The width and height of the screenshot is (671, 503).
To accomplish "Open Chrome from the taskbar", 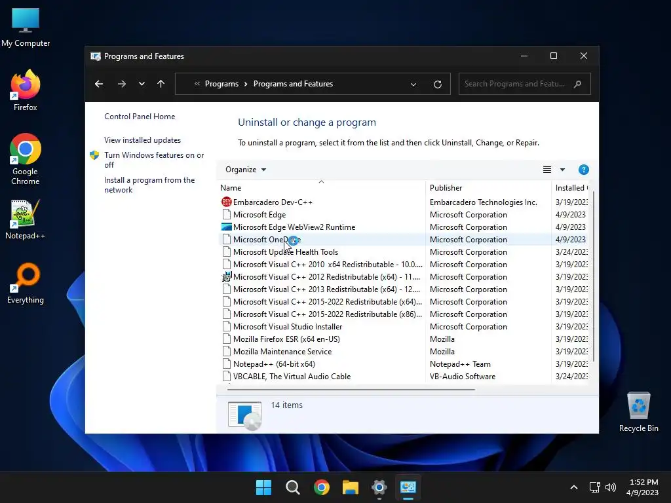I will click(x=321, y=487).
